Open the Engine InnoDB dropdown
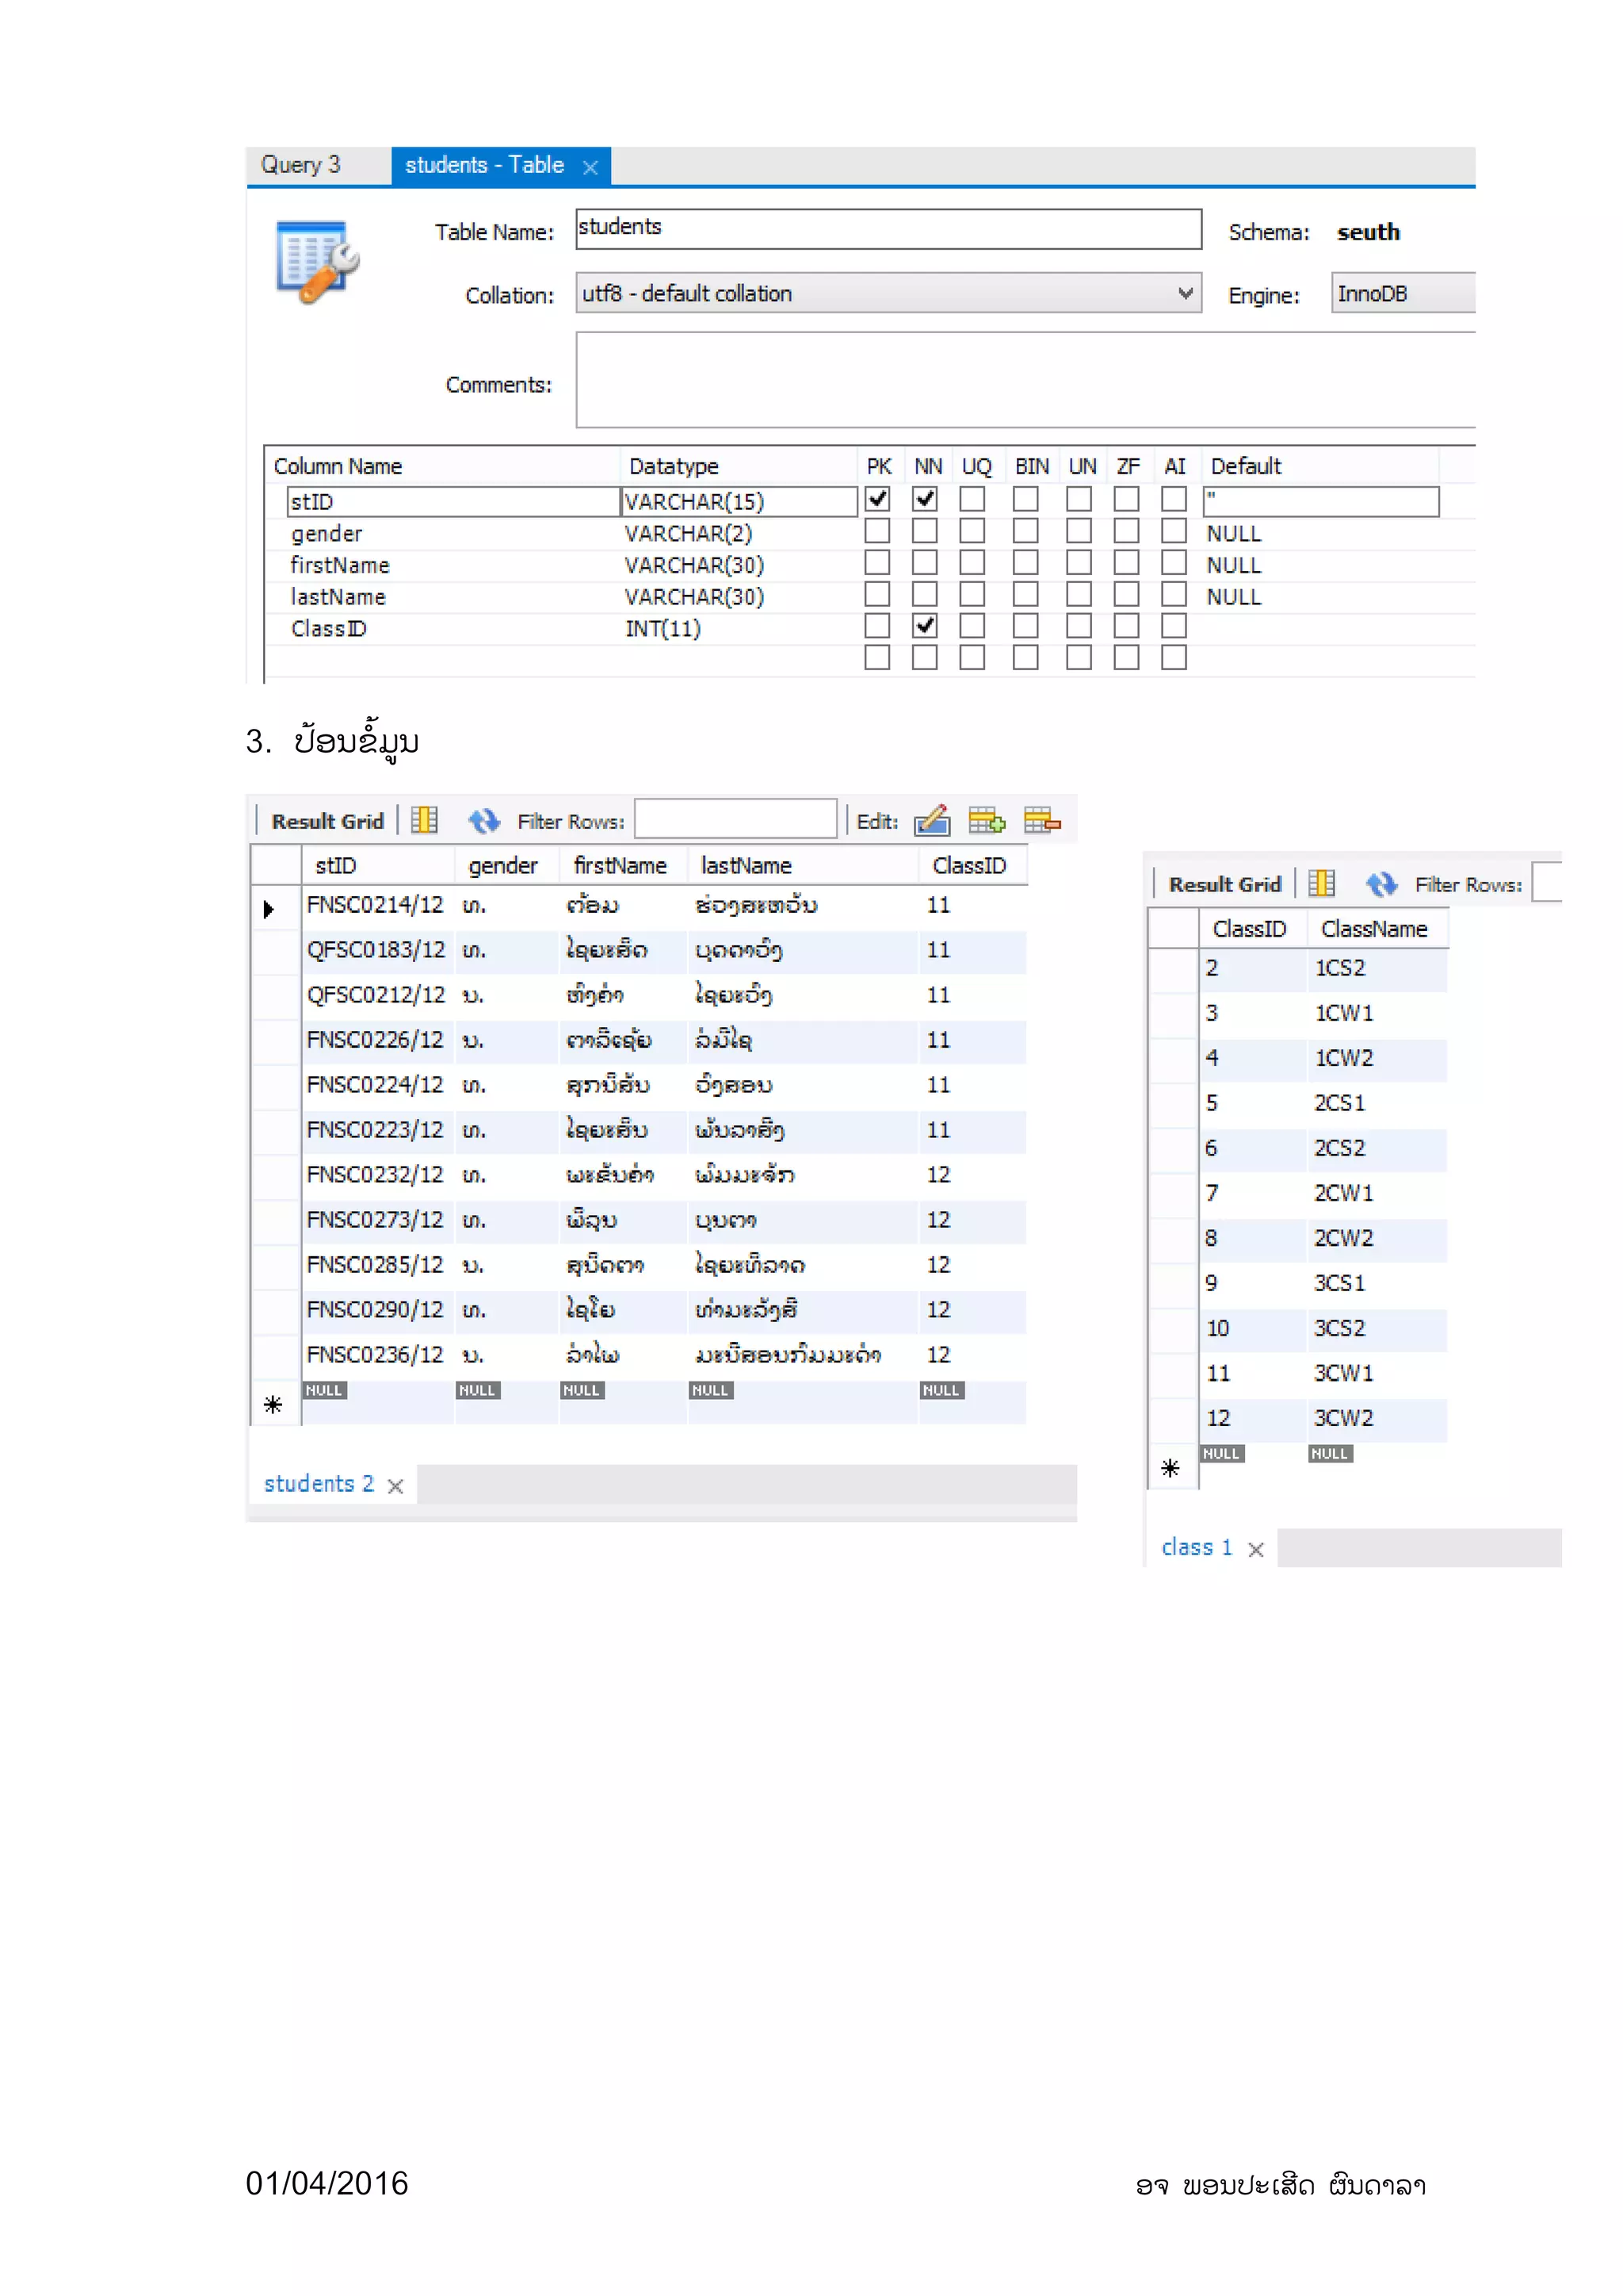This screenshot has width=1623, height=2296. coord(1402,293)
